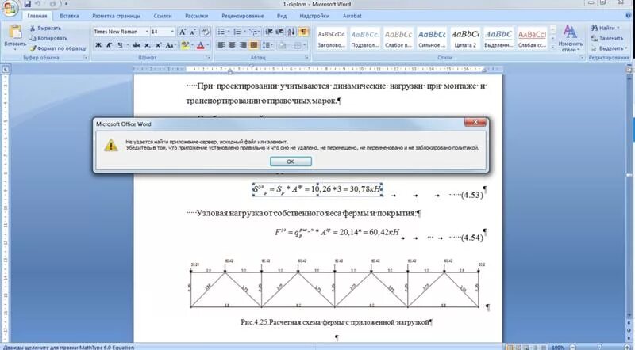
Task: Click the truss diagram figure
Action: click(335, 285)
